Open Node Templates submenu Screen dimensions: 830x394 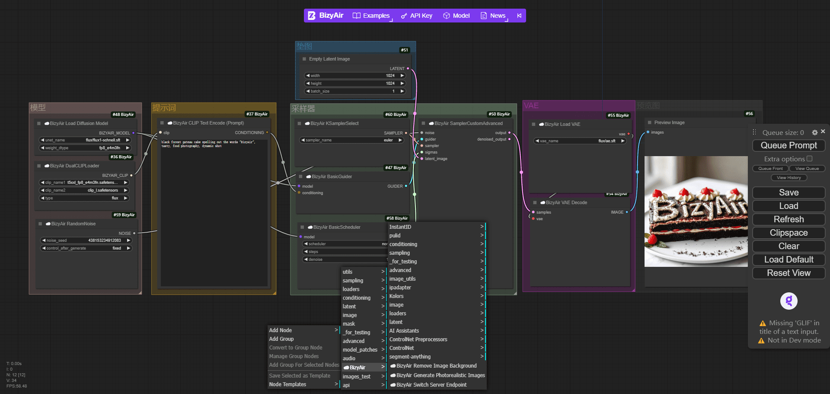pyautogui.click(x=304, y=384)
